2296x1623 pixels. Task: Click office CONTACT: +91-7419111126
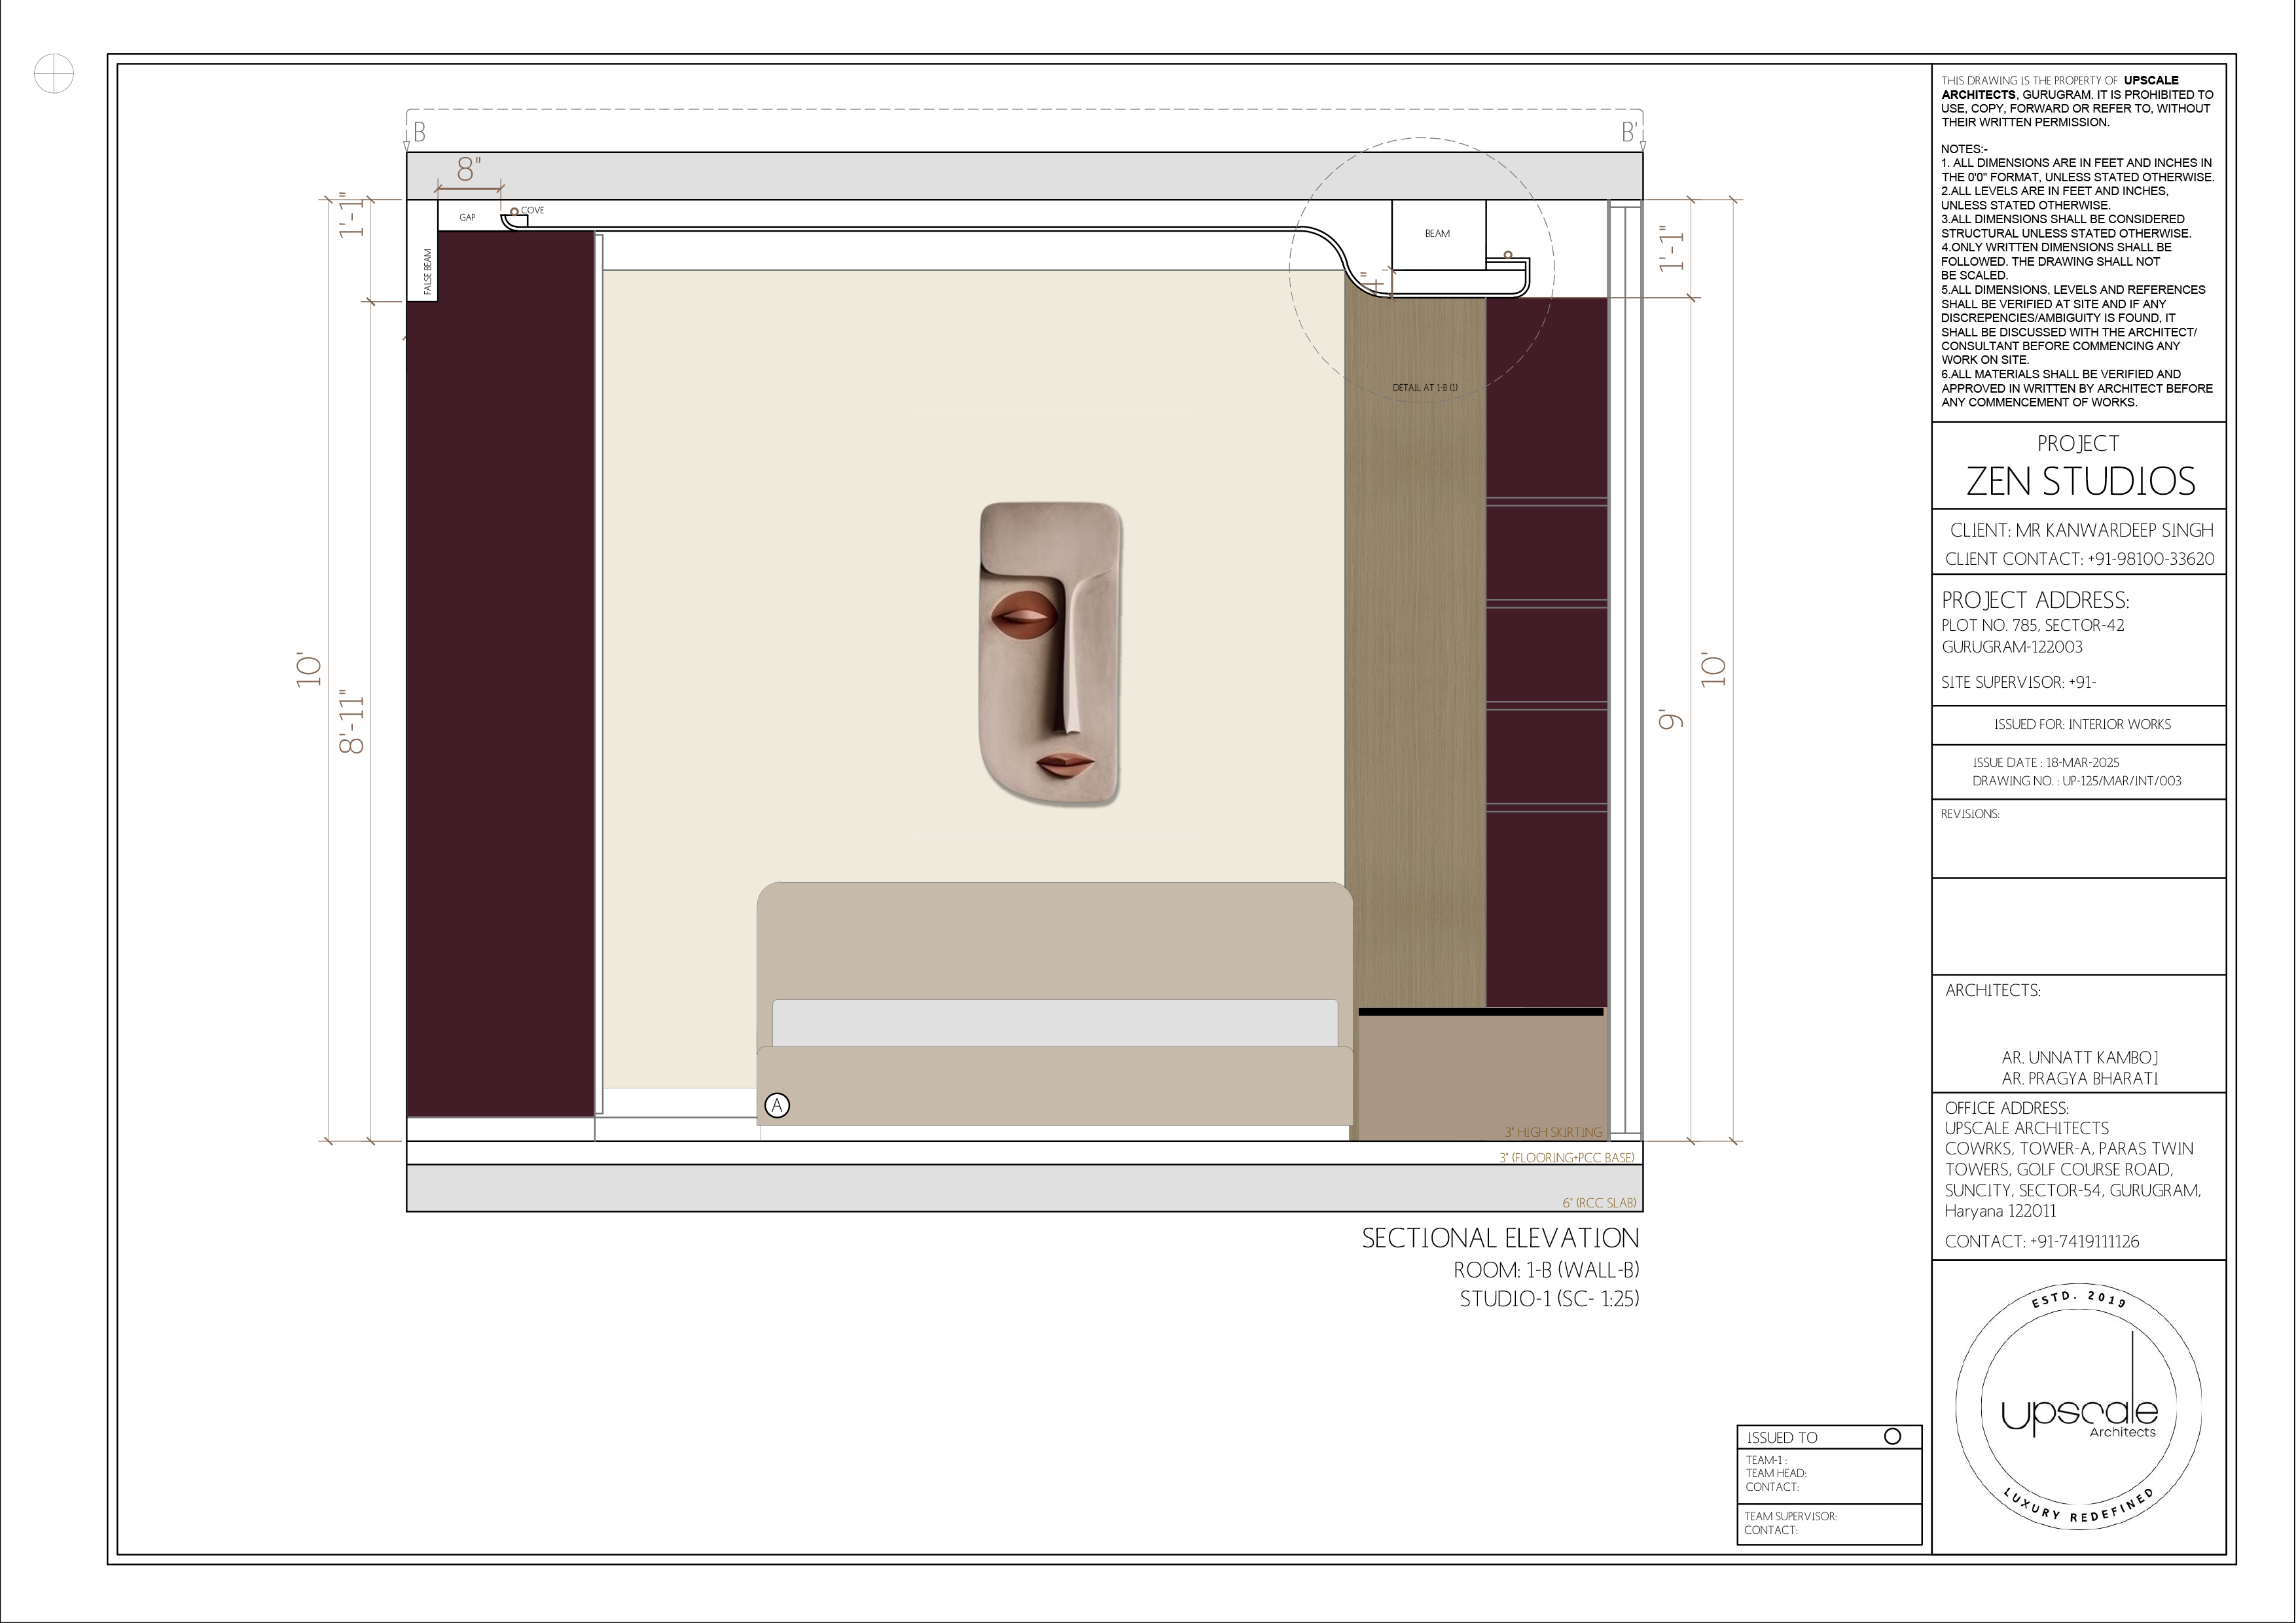(x=2042, y=1241)
